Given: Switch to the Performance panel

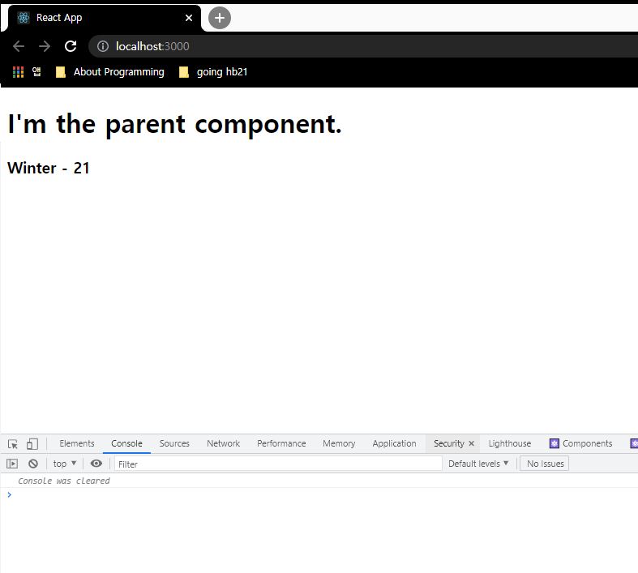Looking at the screenshot, I should [281, 443].
